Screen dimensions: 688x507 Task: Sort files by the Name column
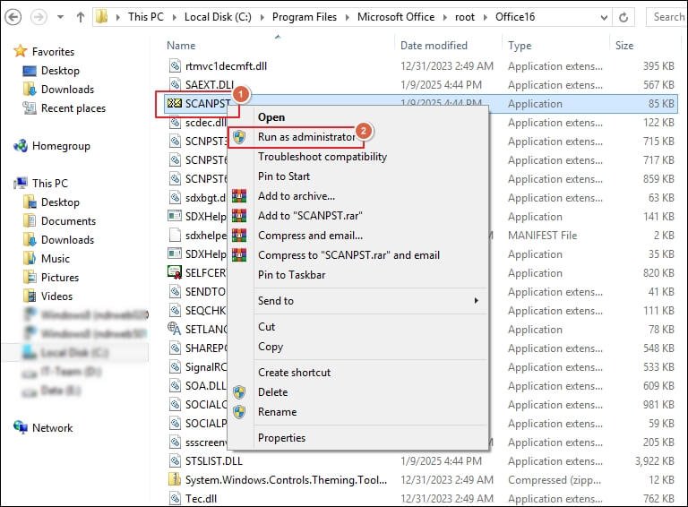pyautogui.click(x=181, y=46)
